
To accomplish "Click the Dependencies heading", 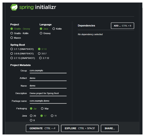I will click(86, 26).
